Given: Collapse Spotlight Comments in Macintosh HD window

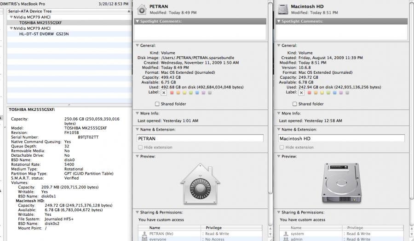Looking at the screenshot, I should [x=279, y=22].
